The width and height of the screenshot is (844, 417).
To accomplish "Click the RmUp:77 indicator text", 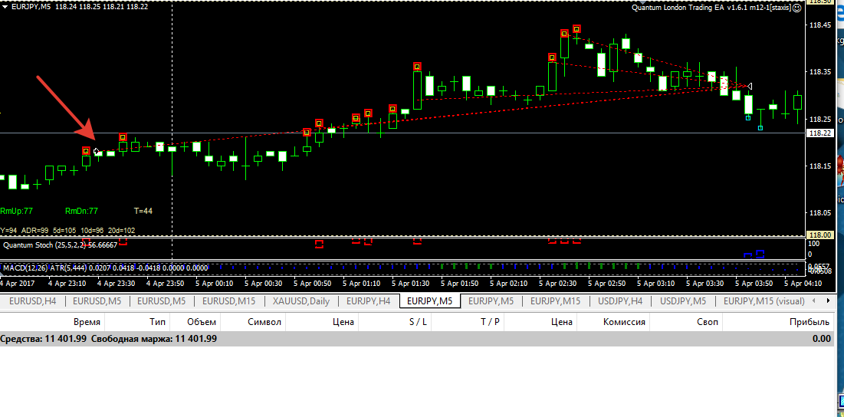I will (x=17, y=211).
